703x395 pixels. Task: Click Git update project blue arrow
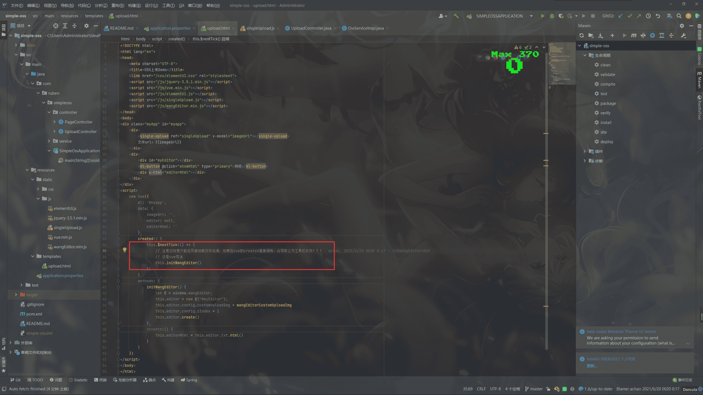[x=620, y=16]
